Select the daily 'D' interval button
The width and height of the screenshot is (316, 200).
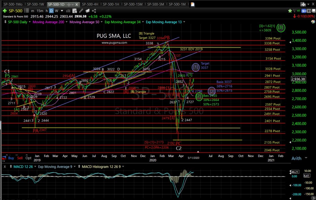[51, 11]
